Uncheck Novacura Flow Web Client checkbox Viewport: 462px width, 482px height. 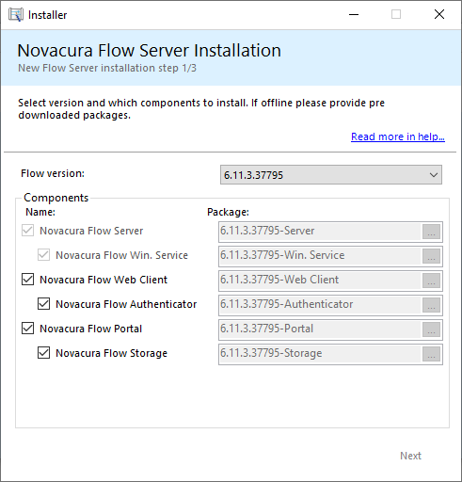(x=27, y=279)
